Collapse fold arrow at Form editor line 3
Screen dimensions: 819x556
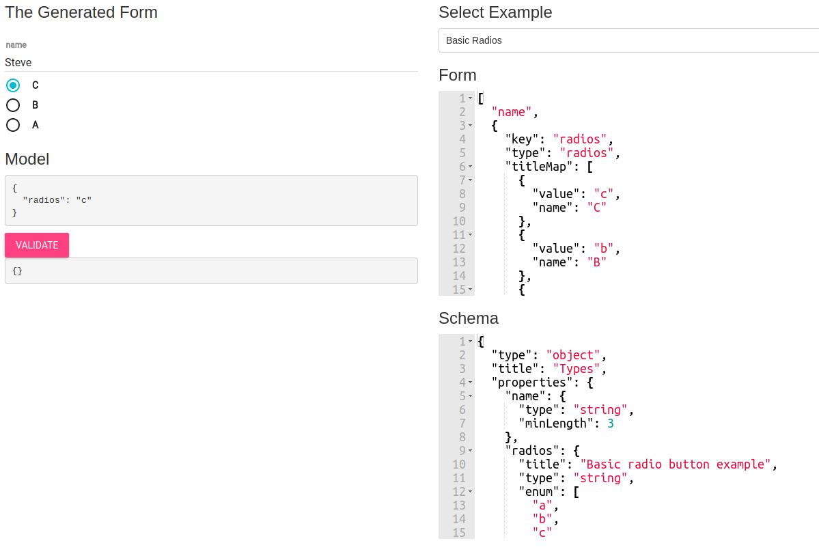pos(471,126)
